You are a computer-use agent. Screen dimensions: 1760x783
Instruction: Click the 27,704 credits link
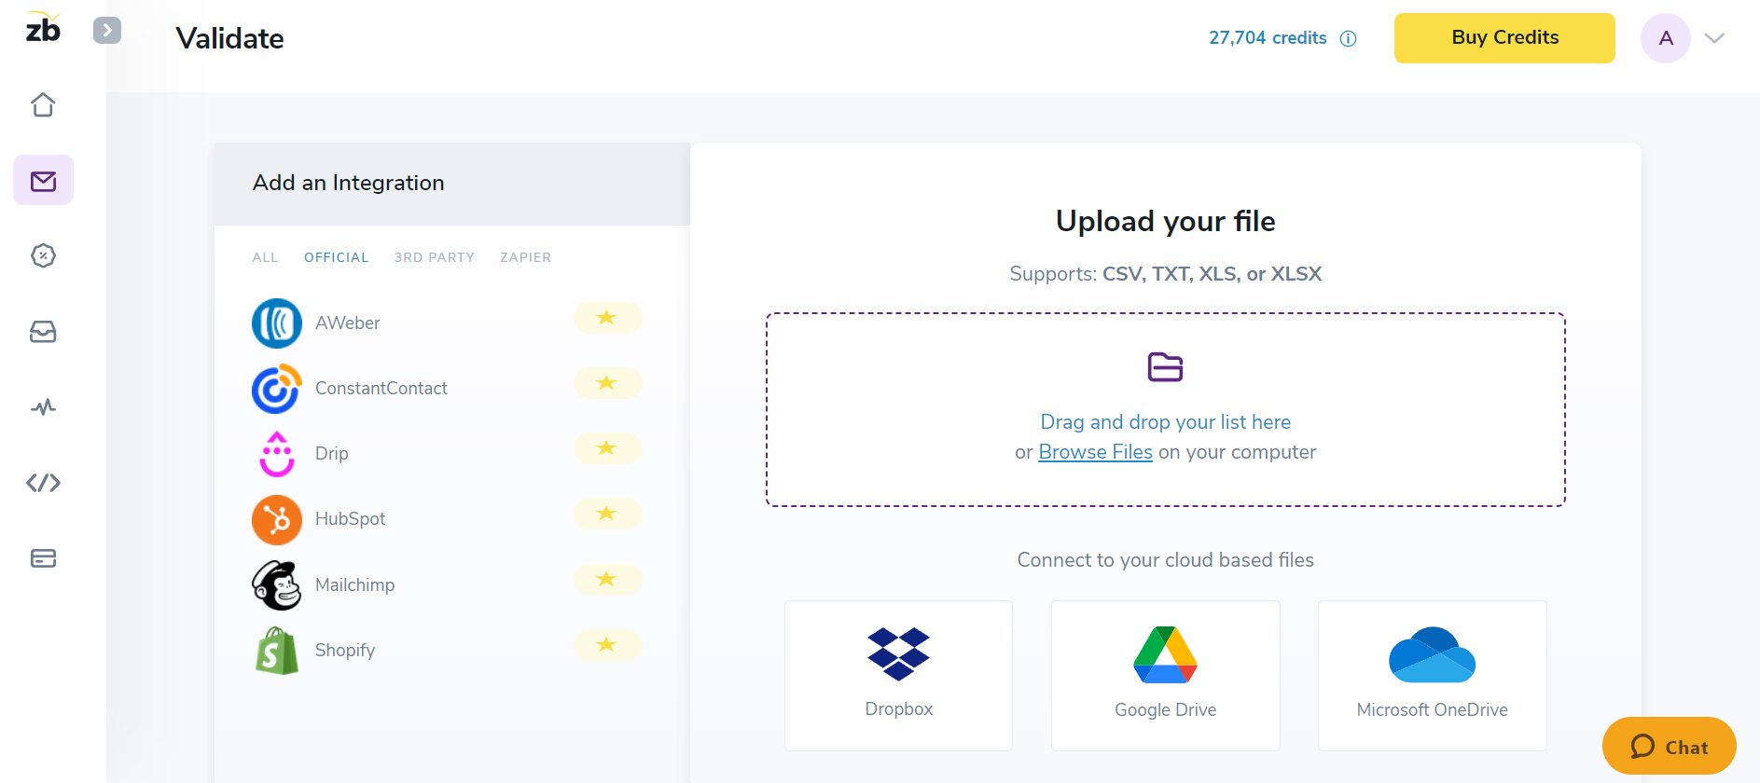click(x=1268, y=38)
